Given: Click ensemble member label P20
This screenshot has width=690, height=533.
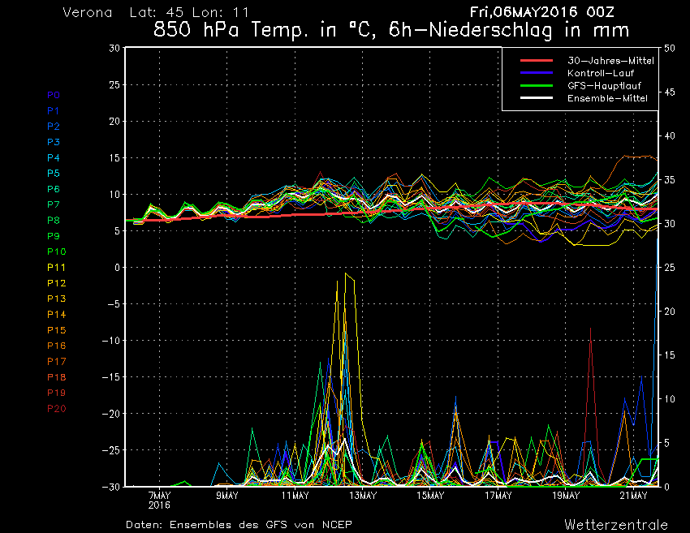Looking at the screenshot, I should (x=56, y=409).
